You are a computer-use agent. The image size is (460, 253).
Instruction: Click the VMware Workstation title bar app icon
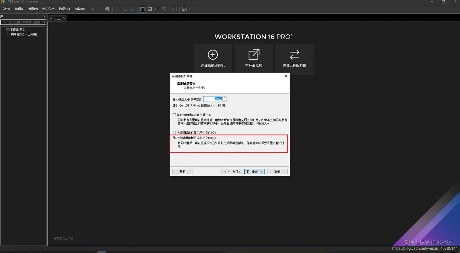3,2
